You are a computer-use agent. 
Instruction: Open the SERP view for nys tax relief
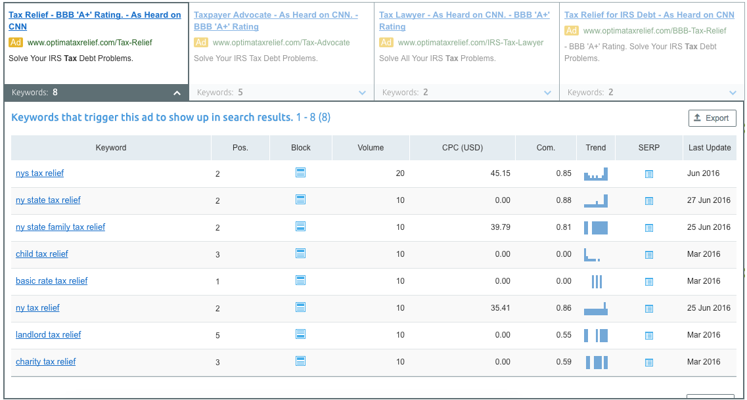coord(649,173)
